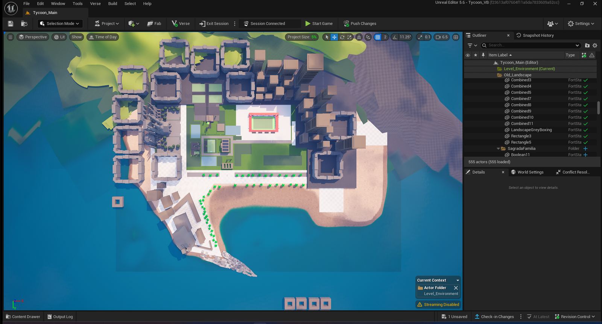Open the Selection Mode dropdown
The image size is (602, 324).
point(60,24)
